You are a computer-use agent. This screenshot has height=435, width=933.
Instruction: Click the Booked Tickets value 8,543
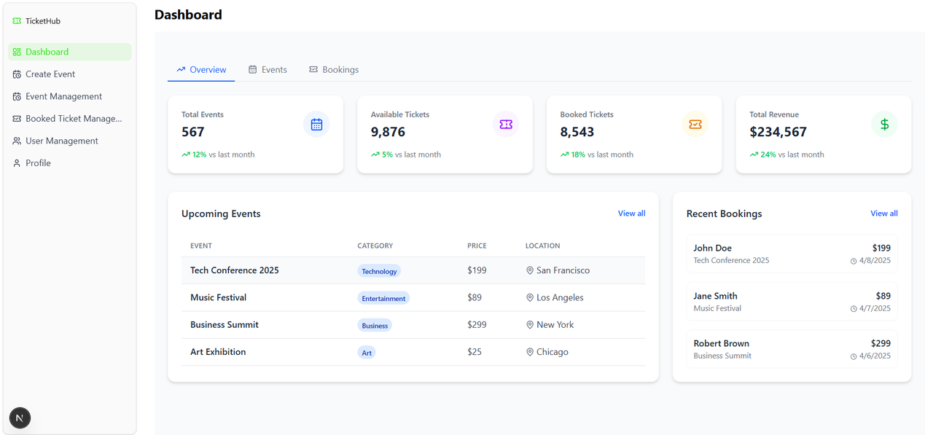[577, 132]
